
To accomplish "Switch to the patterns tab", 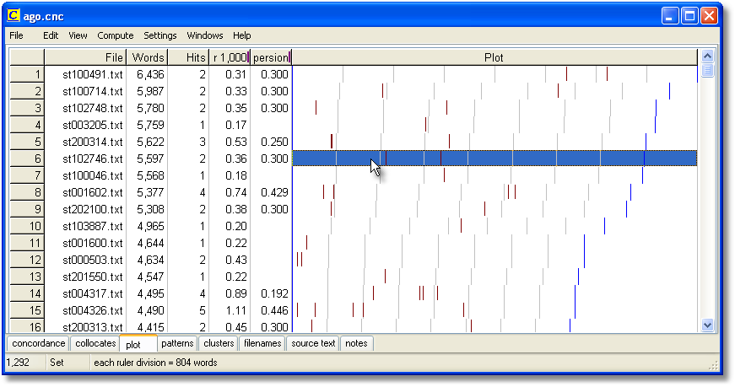I will pyautogui.click(x=177, y=343).
